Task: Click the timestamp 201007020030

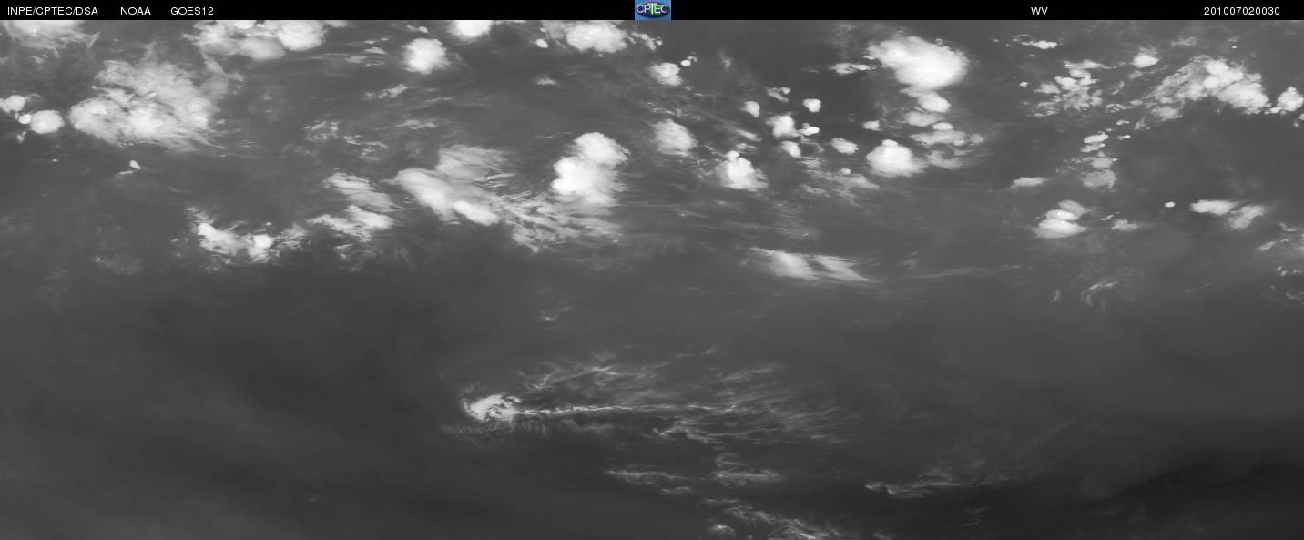Action: point(1242,11)
